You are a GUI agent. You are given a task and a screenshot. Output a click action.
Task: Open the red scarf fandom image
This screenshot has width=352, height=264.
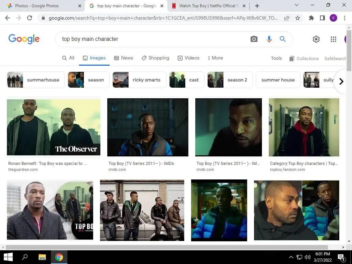304,127
